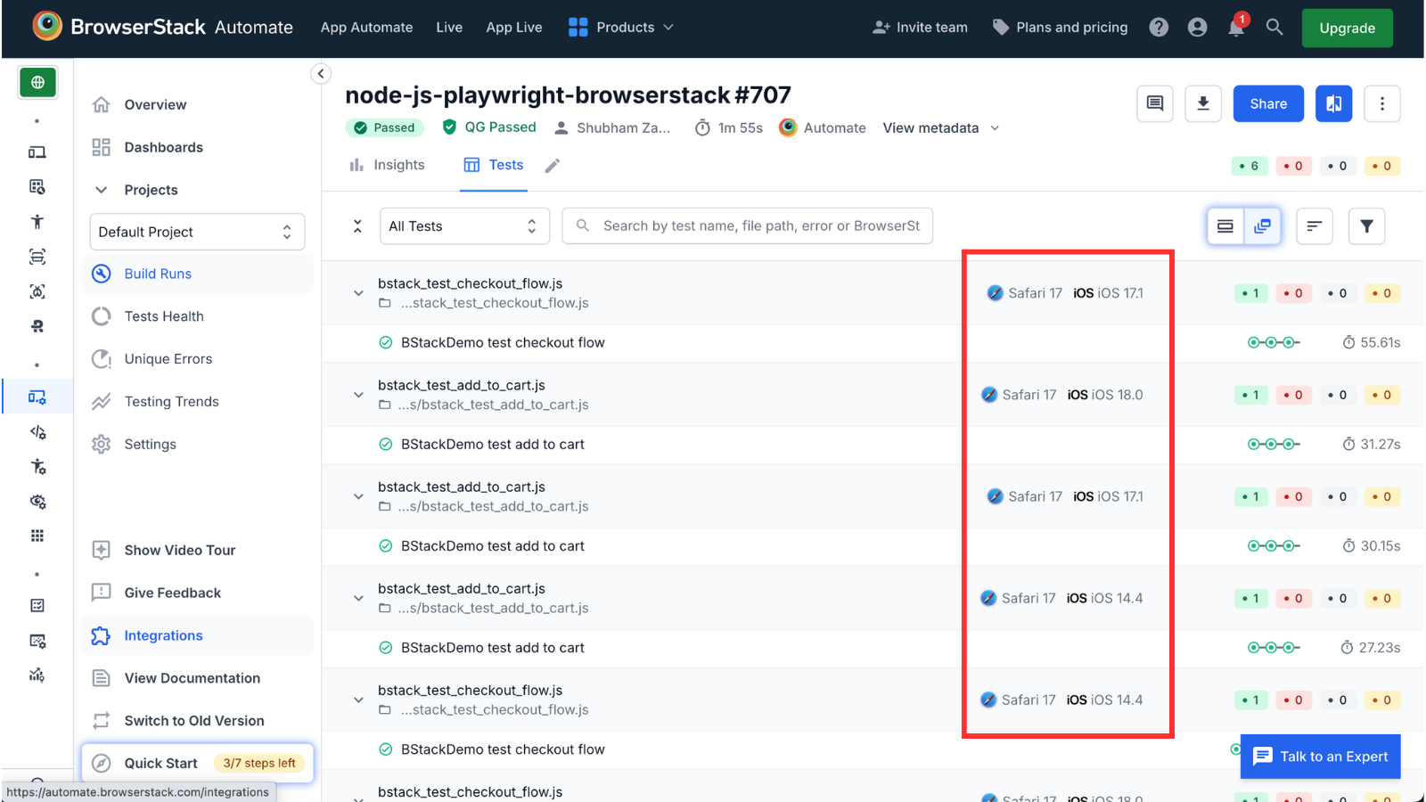The height and width of the screenshot is (802, 1426).
Task: Open the All Tests dropdown
Action: tap(464, 226)
